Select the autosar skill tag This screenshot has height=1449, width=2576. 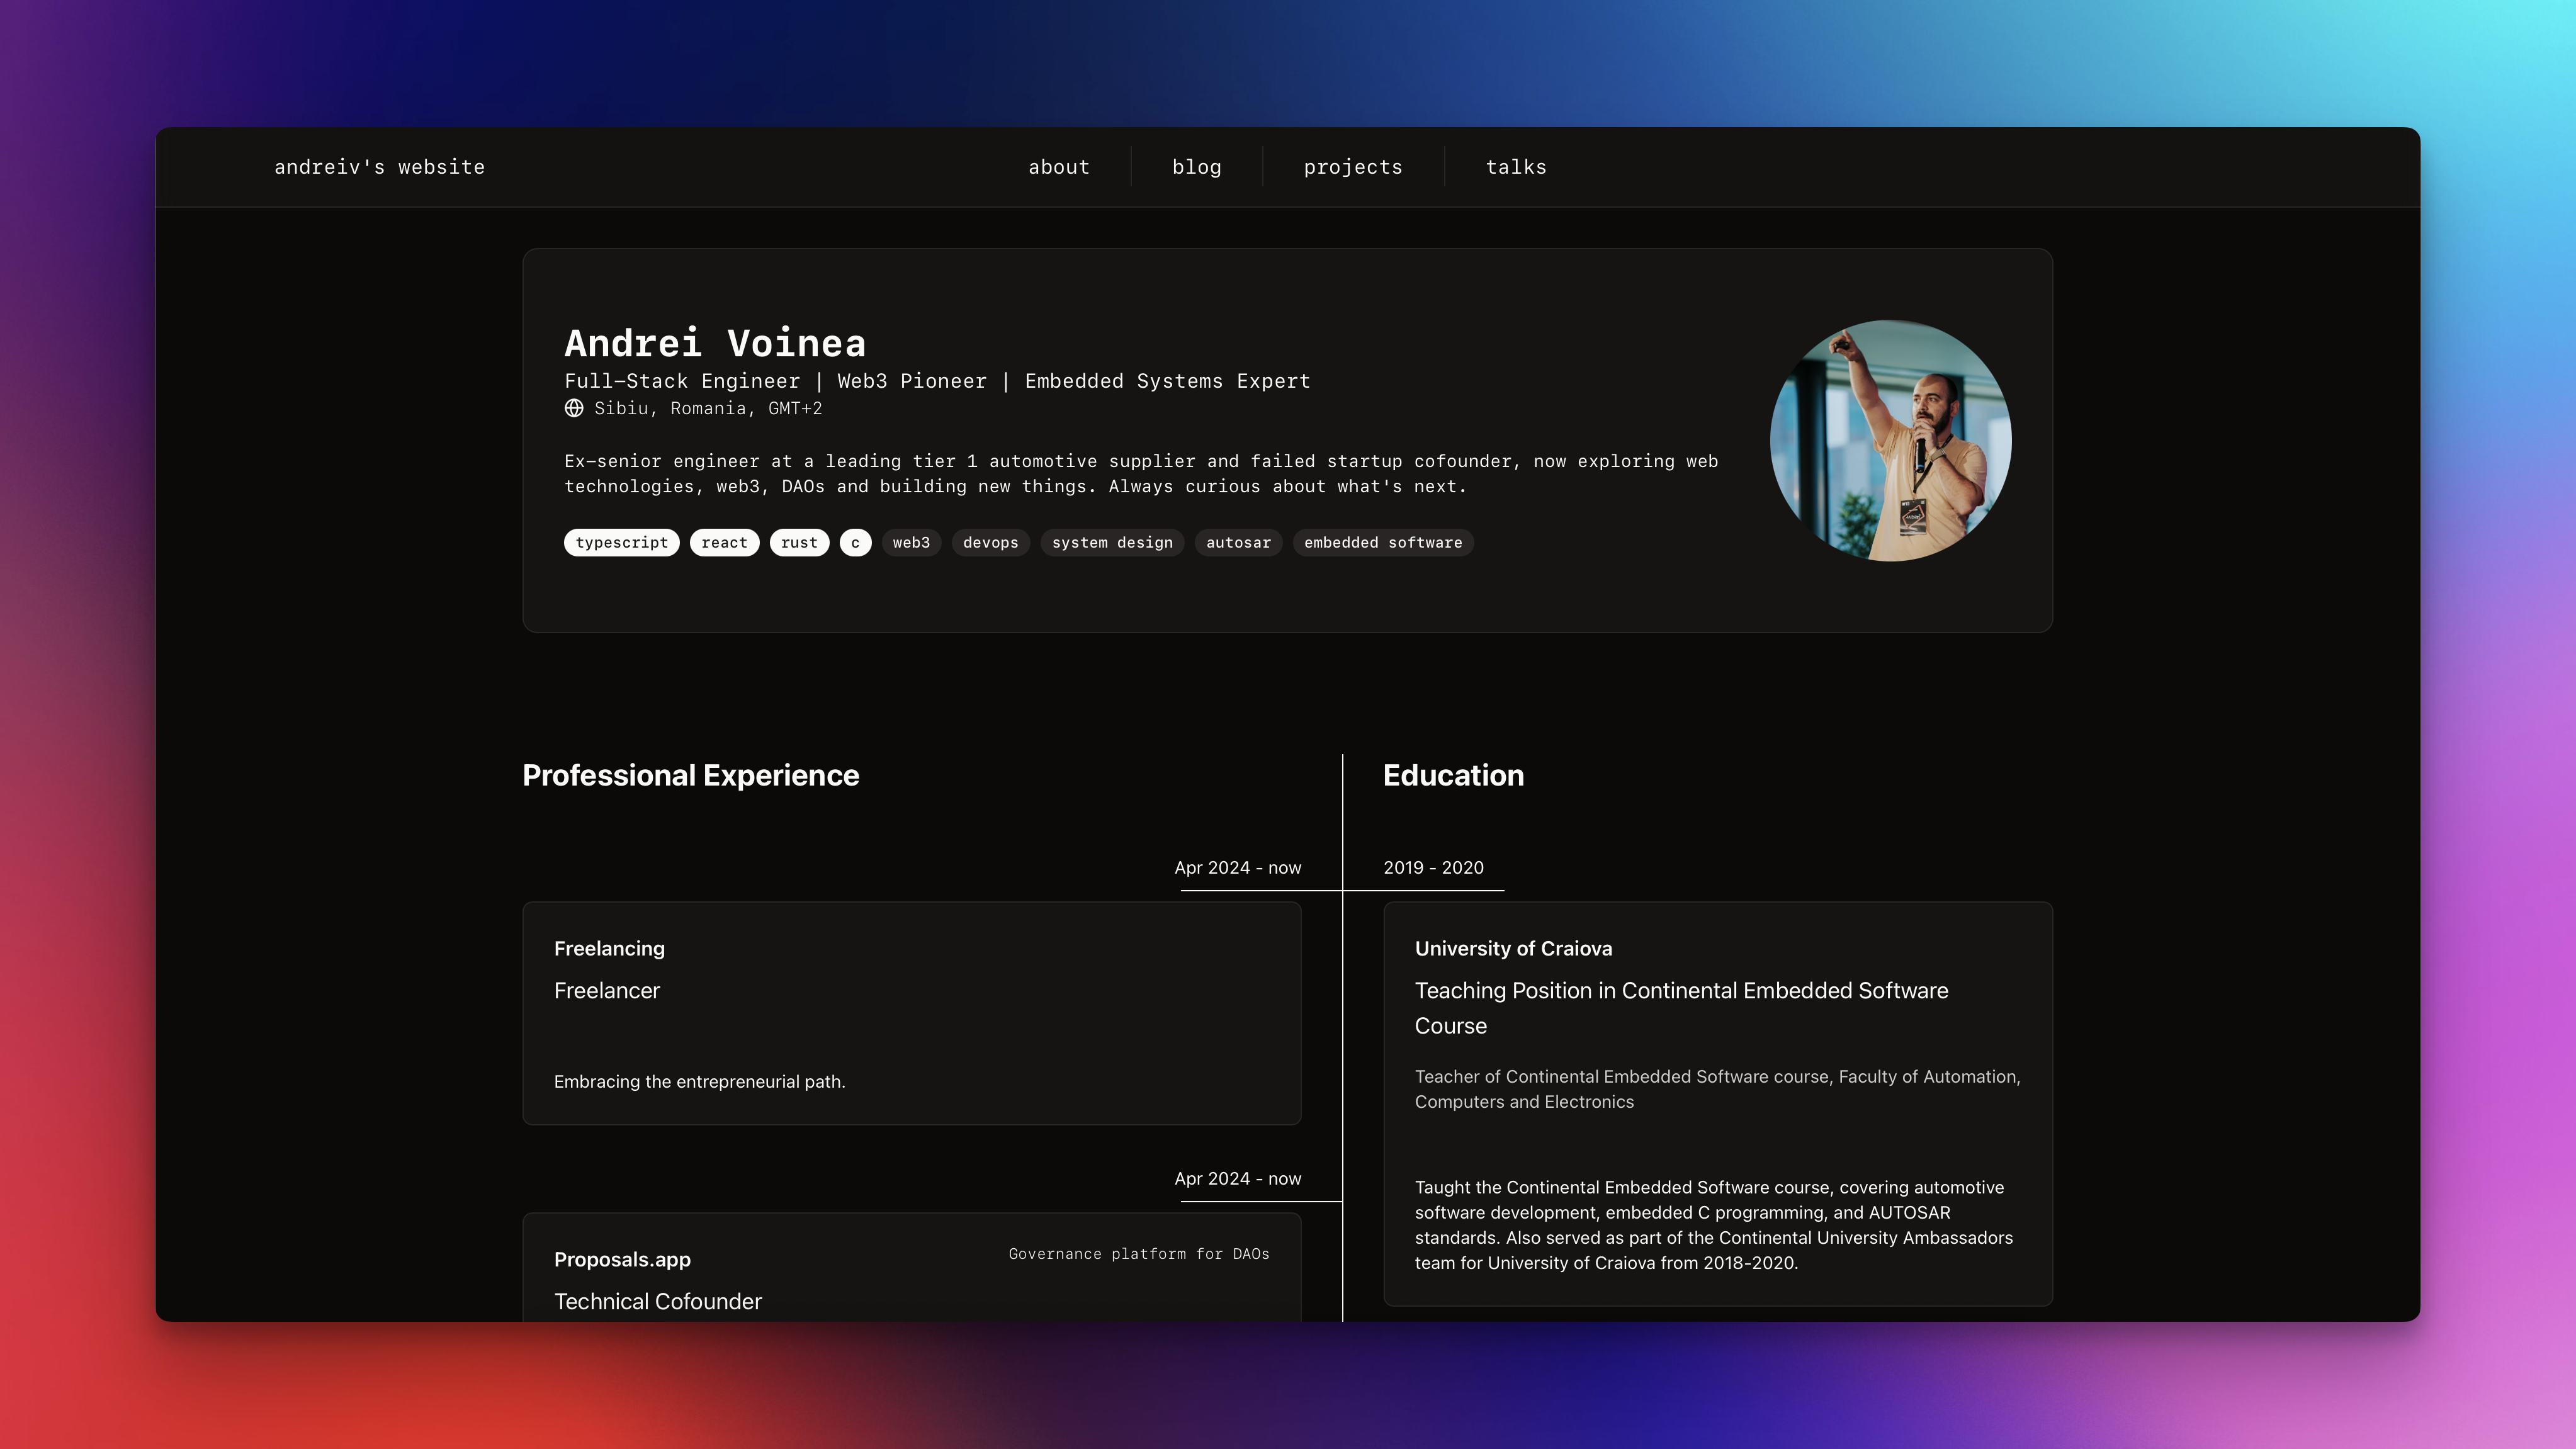1238,542
